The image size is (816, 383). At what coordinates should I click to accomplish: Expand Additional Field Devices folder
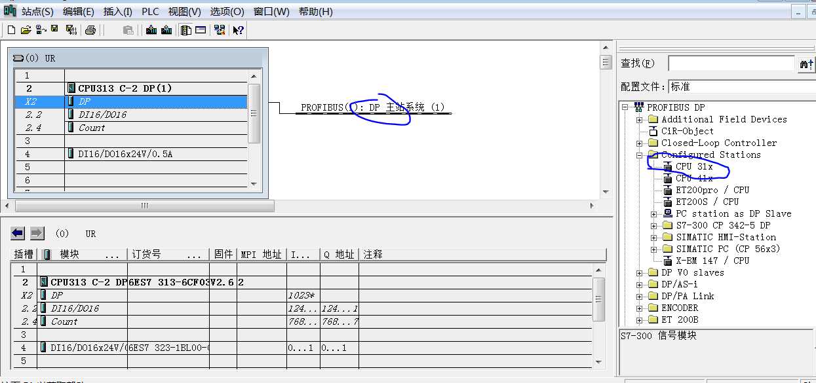[x=640, y=119]
